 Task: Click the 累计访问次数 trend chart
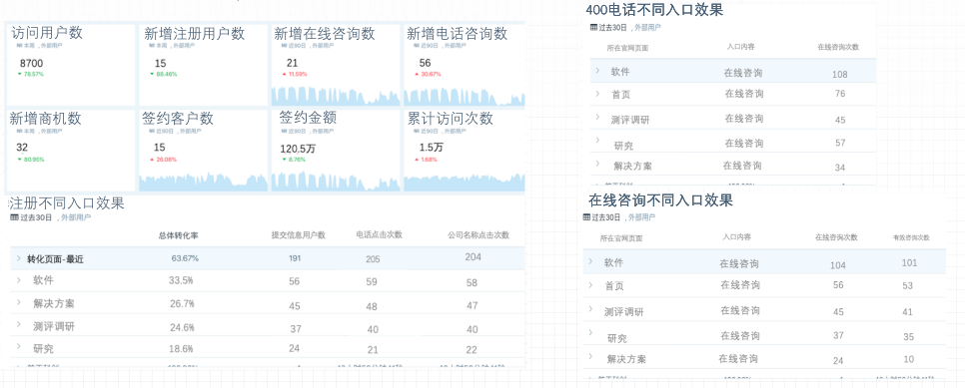465,182
